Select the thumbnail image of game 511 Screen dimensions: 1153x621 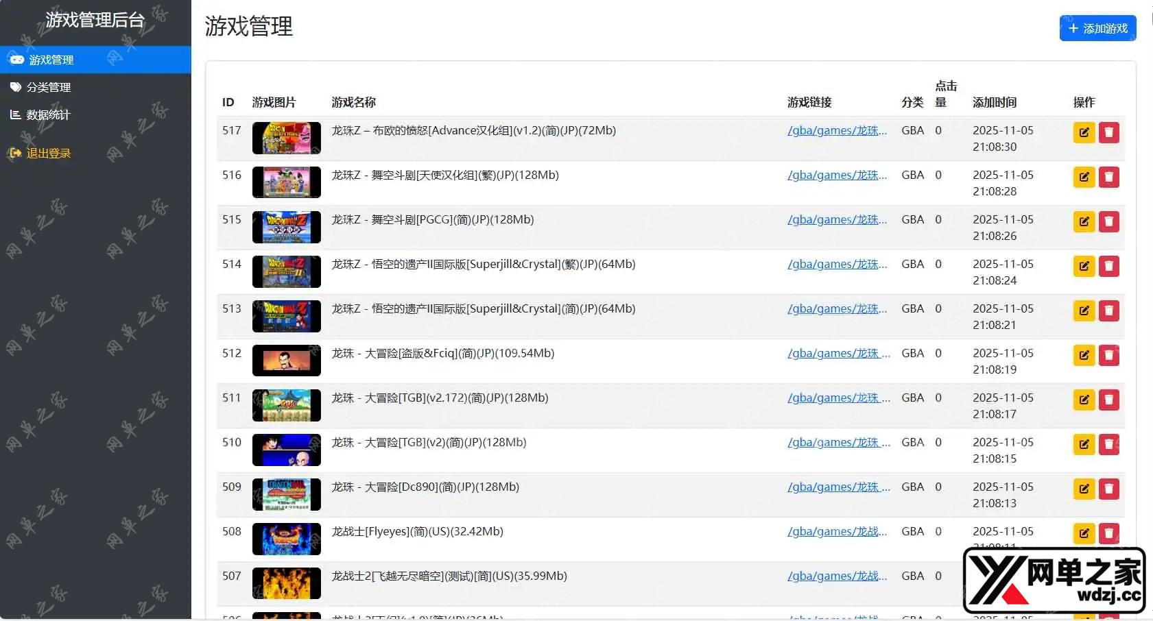click(x=286, y=405)
